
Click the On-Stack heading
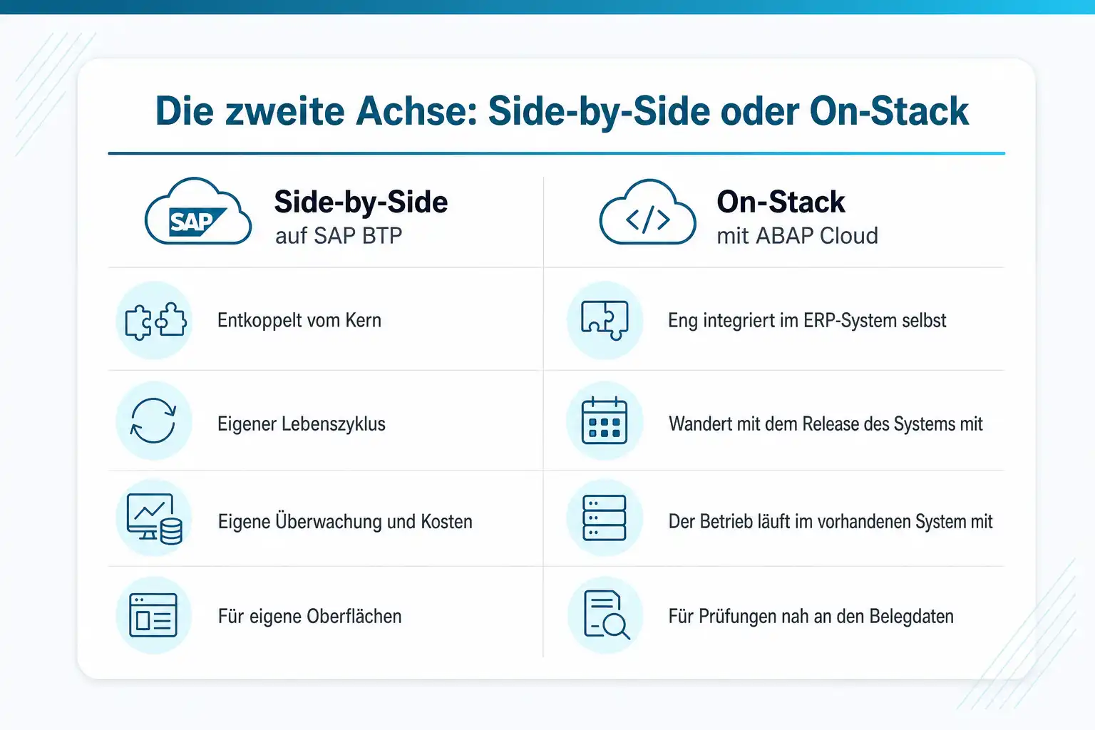781,202
